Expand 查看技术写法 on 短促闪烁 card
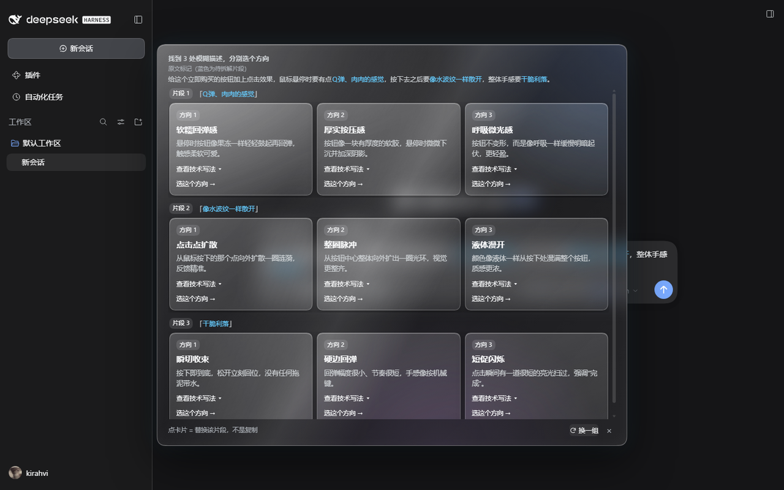The height and width of the screenshot is (490, 784). [494, 398]
